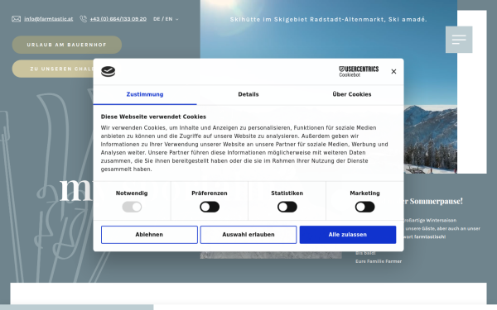Click the Zu unseren Chalets button
This screenshot has width=497, height=310.
point(53,69)
